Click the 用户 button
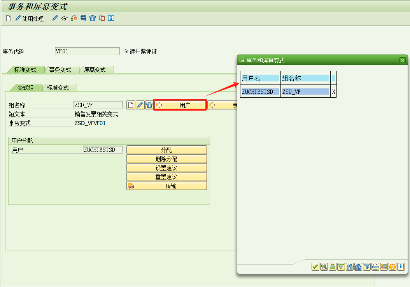 coord(180,105)
